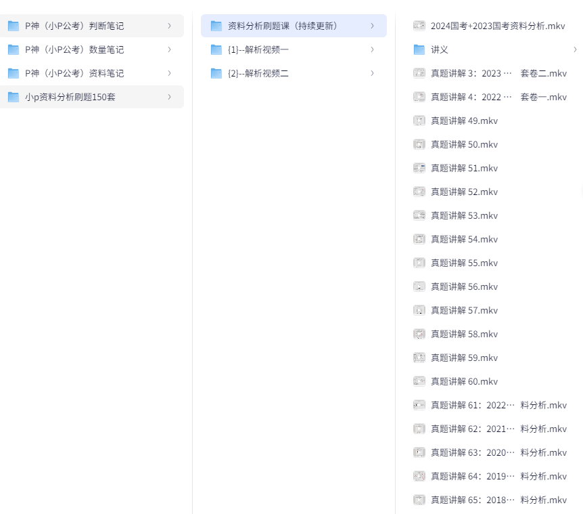Expand chevron of {2}--解析视频二 folder
The height and width of the screenshot is (514, 583).
tap(372, 73)
